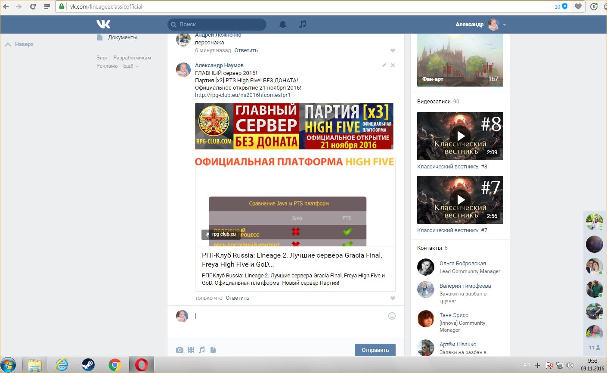This screenshot has width=607, height=373.
Task: Like the rpg-club comment posted только что
Action: (393, 298)
